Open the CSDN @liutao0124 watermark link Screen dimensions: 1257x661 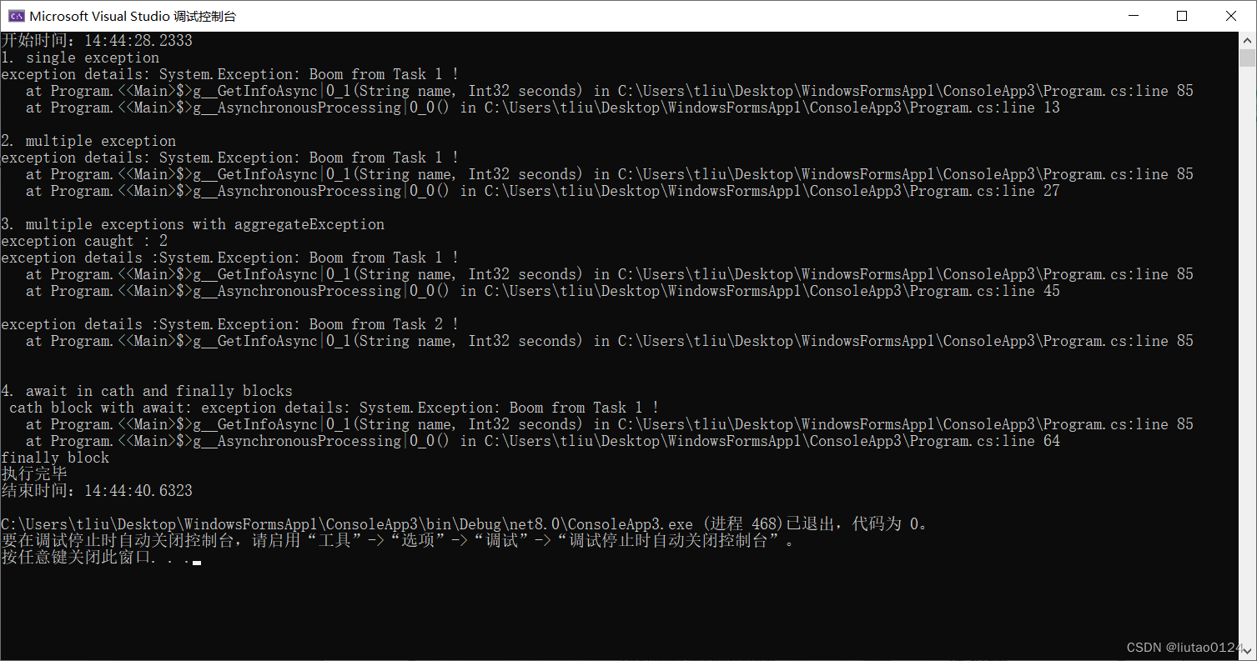coord(1185,647)
